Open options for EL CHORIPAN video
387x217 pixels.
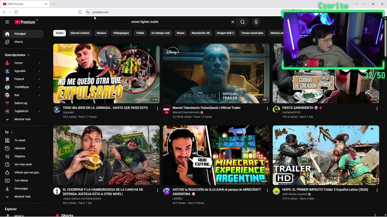click(158, 190)
